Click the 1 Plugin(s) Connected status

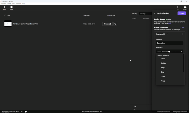pos(180,112)
